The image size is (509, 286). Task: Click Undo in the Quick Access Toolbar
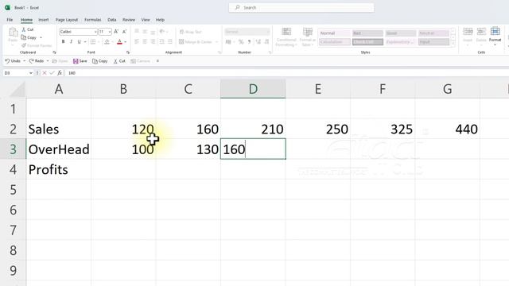[13, 61]
